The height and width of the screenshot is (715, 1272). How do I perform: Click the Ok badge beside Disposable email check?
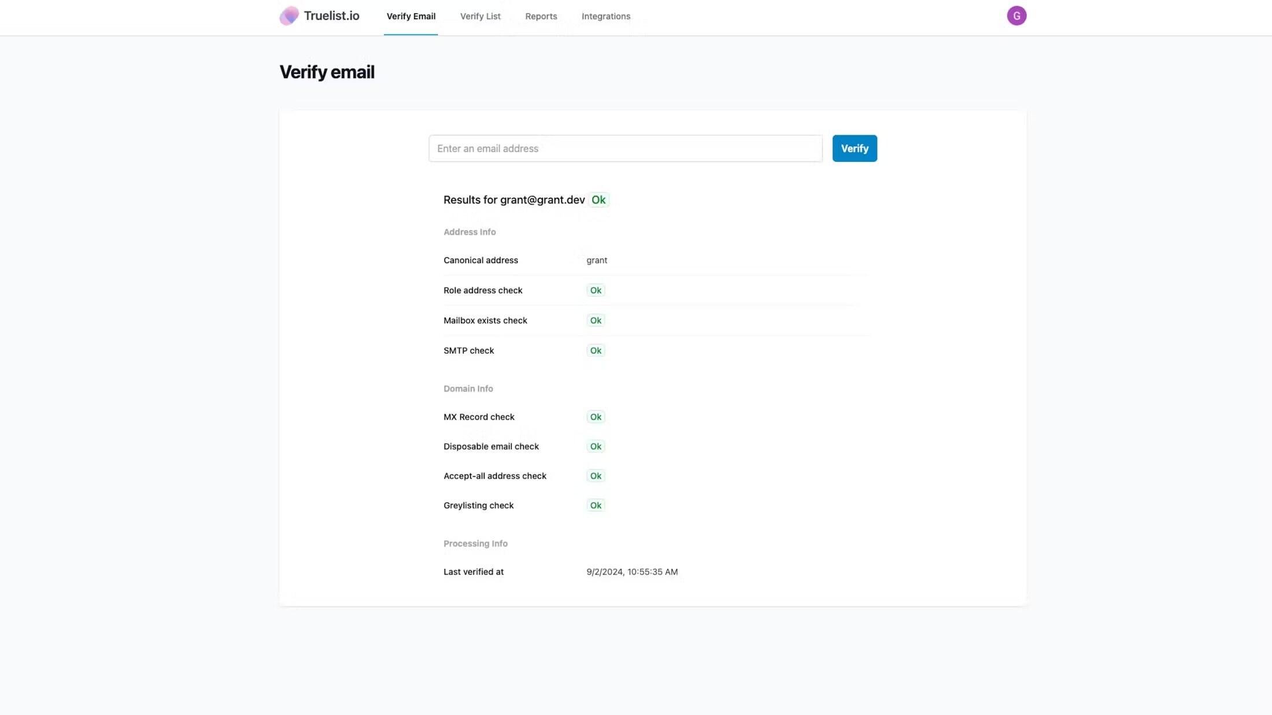[x=596, y=446]
